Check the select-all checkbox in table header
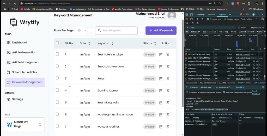 click(57, 43)
